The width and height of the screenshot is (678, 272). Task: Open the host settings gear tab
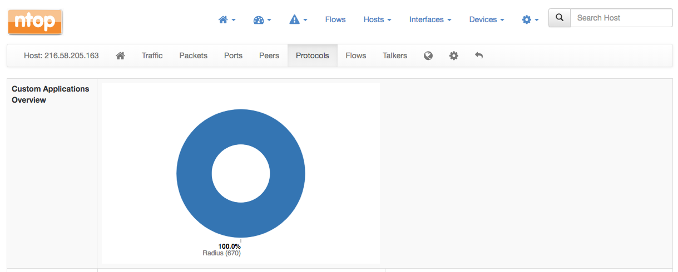point(454,56)
